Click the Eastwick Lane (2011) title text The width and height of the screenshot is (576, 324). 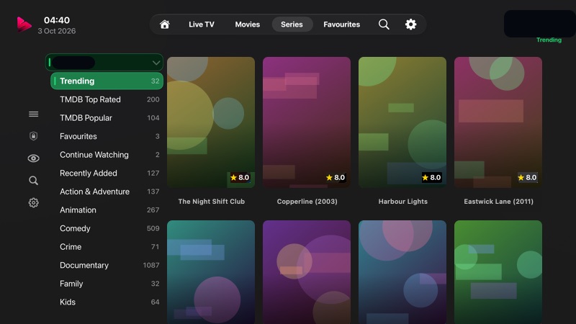click(498, 202)
